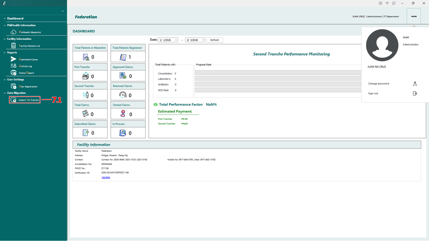The height and width of the screenshot is (241, 429).
Task: Click the Consultation progress bar
Action: [x=278, y=73]
